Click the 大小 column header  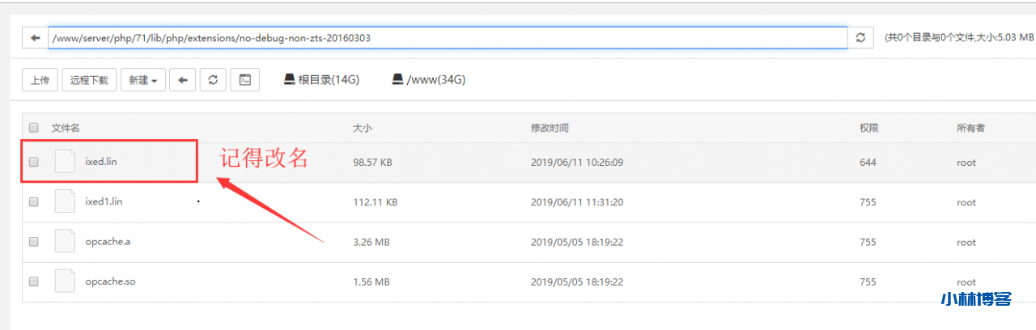362,128
